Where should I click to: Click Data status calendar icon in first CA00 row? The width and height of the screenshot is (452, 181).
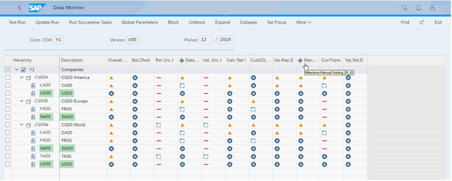coord(182,85)
